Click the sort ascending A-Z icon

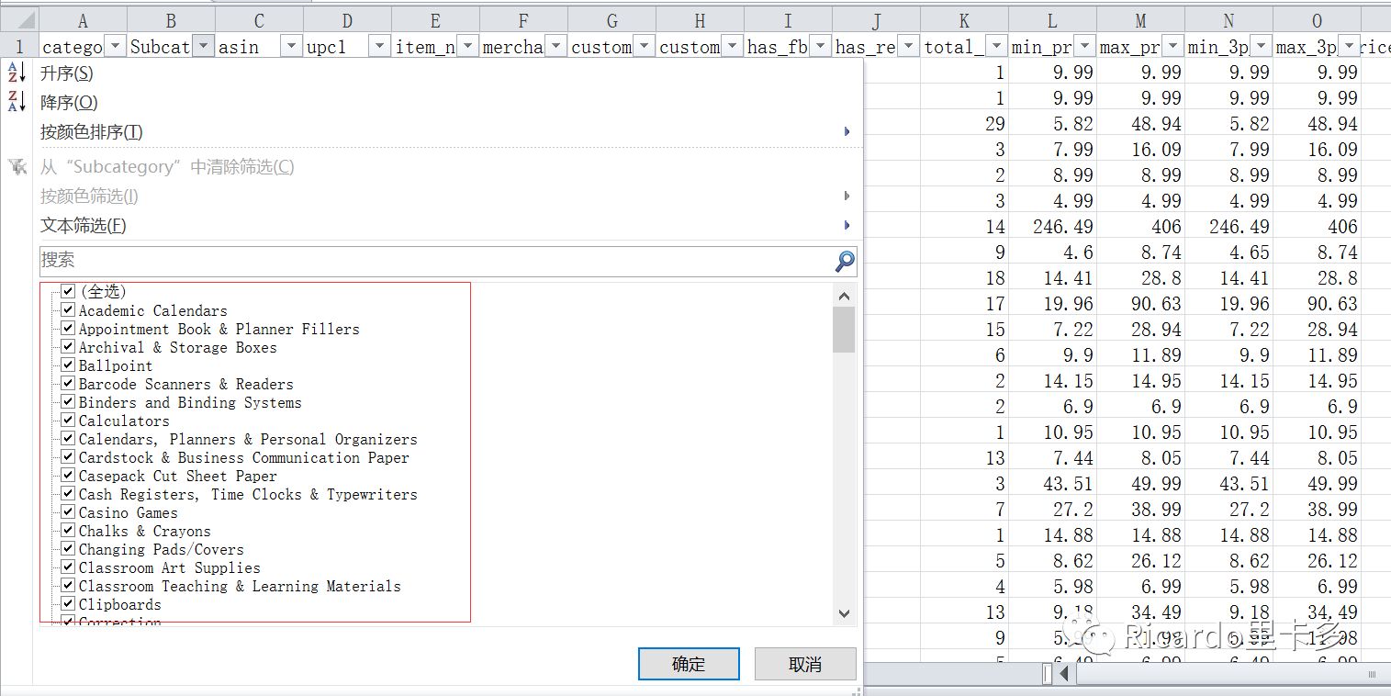(17, 73)
